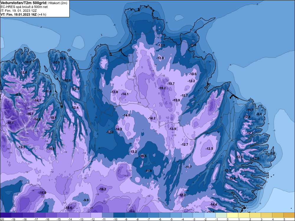This screenshot has width=295, height=221.
Task: Click the temperature value -10.9 on the map
Action: click(x=56, y=62)
